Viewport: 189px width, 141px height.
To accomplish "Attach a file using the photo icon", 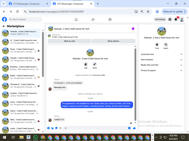I will tap(53, 128).
